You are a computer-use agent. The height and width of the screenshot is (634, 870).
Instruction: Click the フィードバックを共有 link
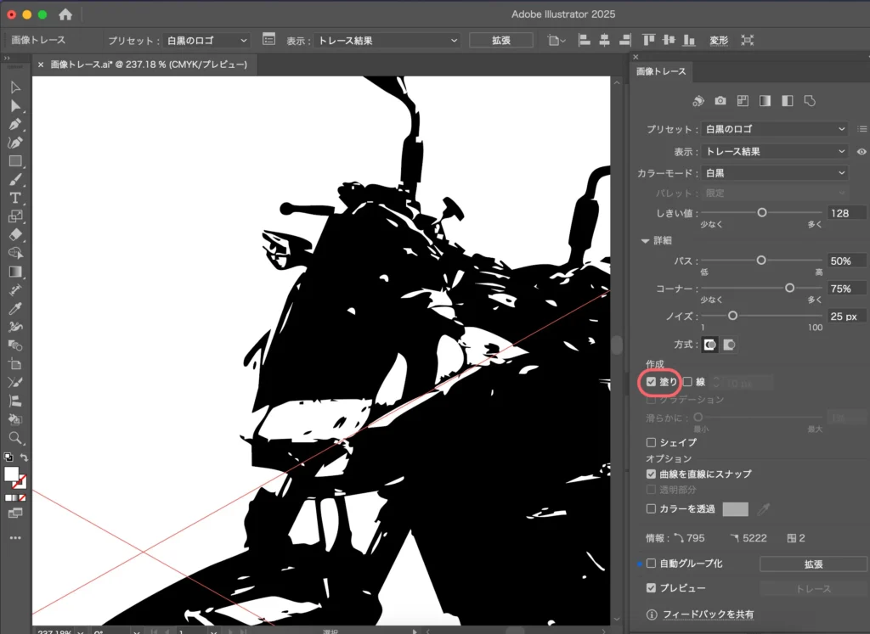point(708,614)
